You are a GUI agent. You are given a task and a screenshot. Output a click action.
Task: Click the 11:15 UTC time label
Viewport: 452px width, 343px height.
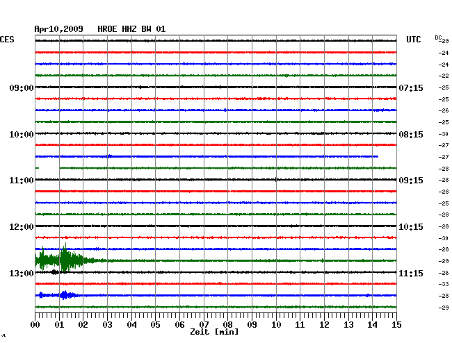click(411, 273)
